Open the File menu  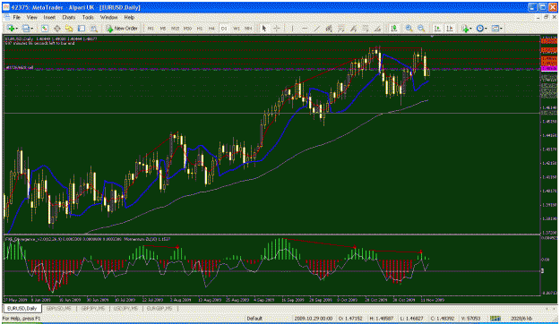[x=17, y=17]
